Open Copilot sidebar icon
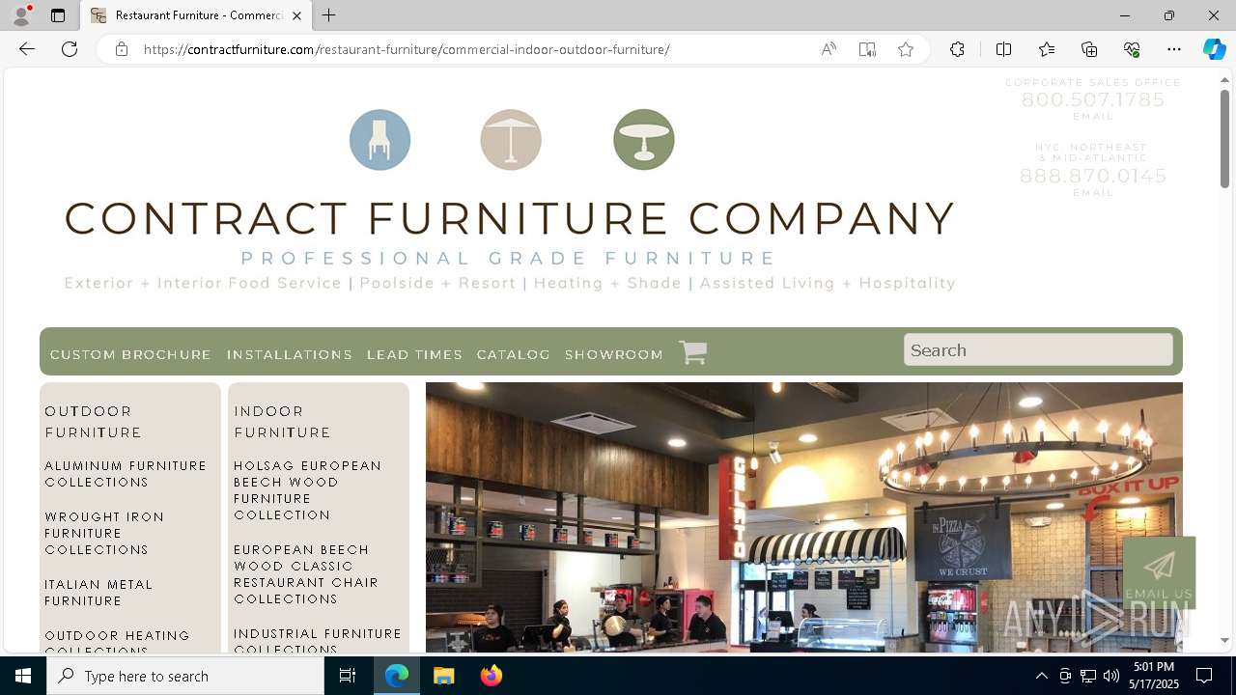Viewport: 1236px width, 695px height. click(1214, 49)
